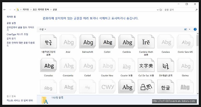This screenshot has width=201, height=107.
Task: Select the CWY preview font icon
Action: pyautogui.click(x=107, y=87)
